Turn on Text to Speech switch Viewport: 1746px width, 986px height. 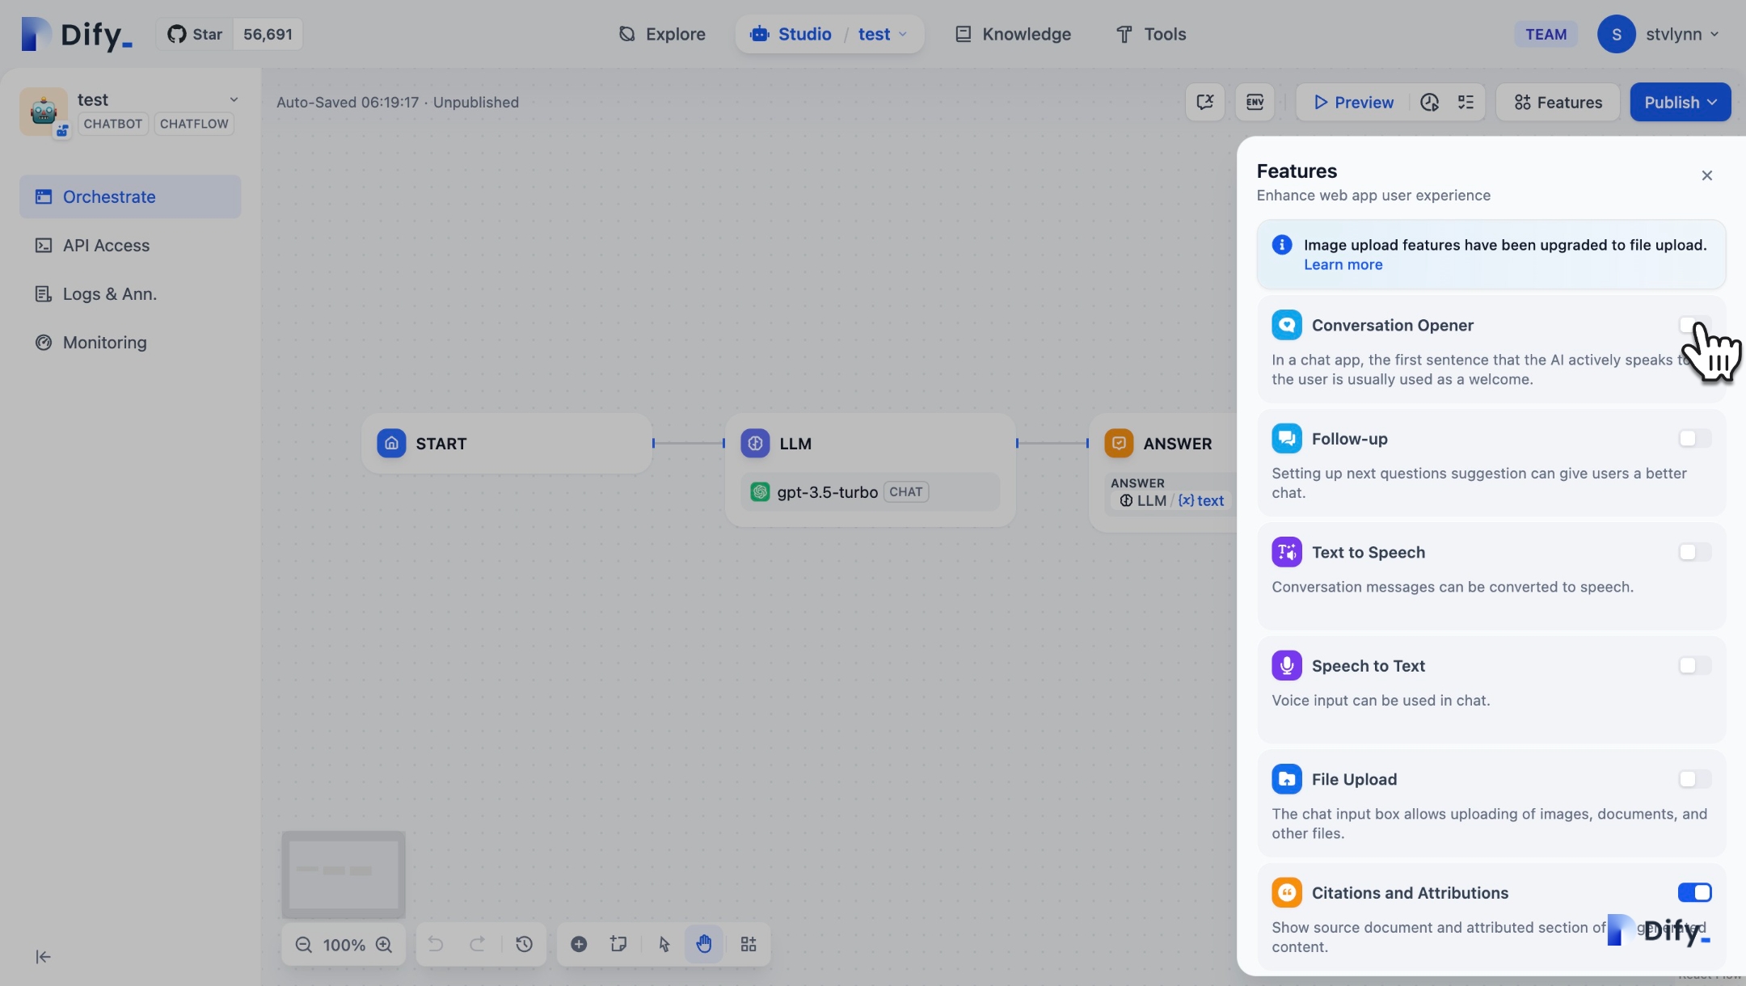1694,552
